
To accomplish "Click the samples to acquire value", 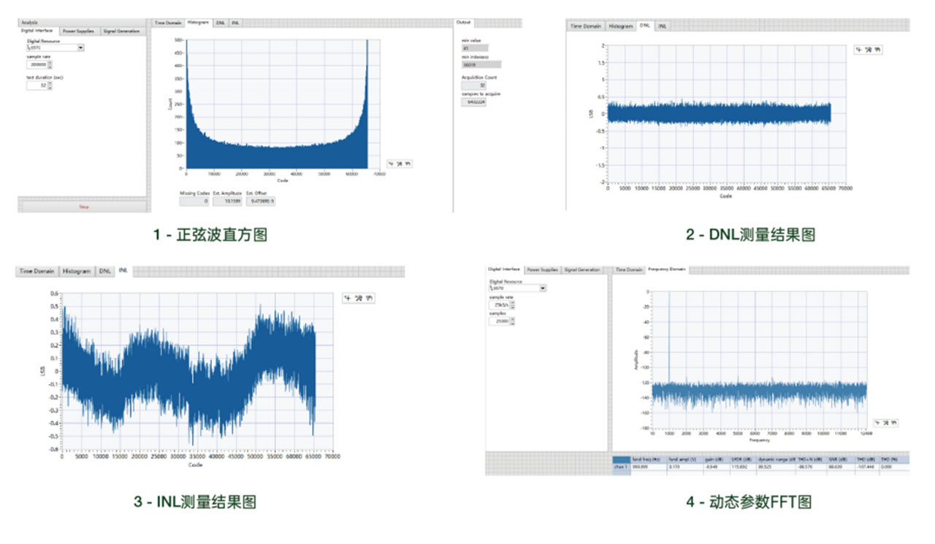I will pos(475,102).
